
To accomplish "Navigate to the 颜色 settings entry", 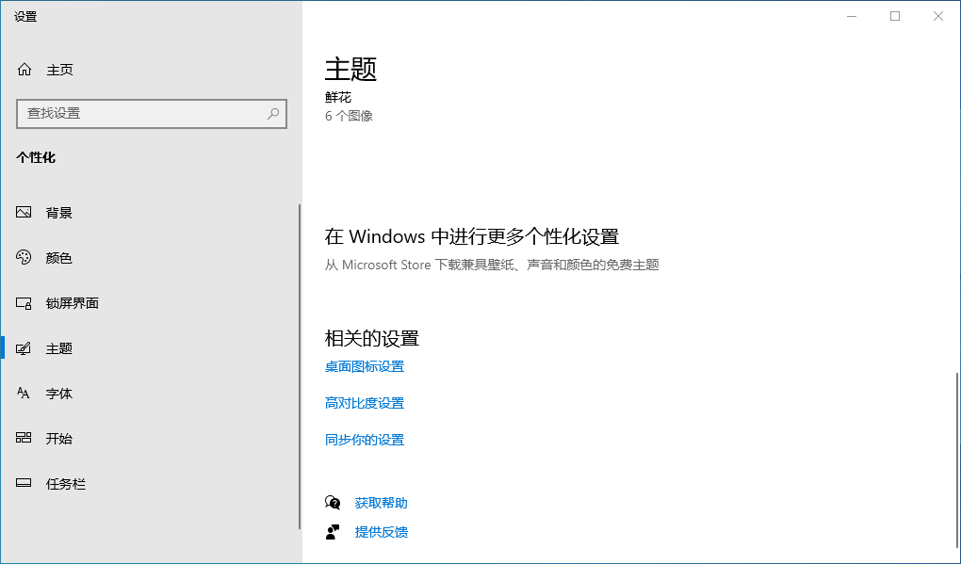I will pyautogui.click(x=58, y=257).
